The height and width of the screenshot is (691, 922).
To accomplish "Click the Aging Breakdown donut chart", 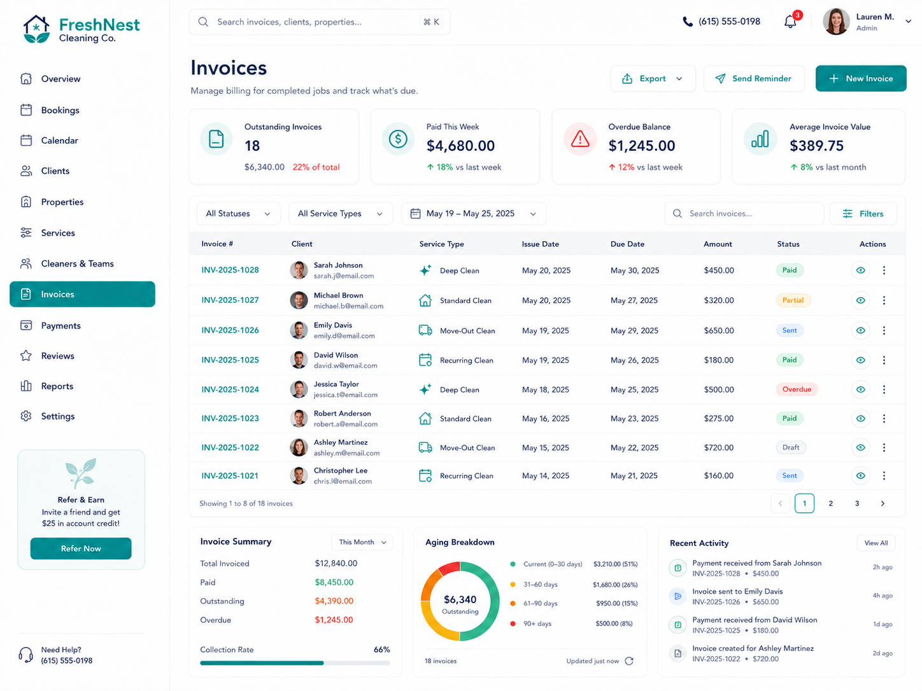I will (x=460, y=601).
